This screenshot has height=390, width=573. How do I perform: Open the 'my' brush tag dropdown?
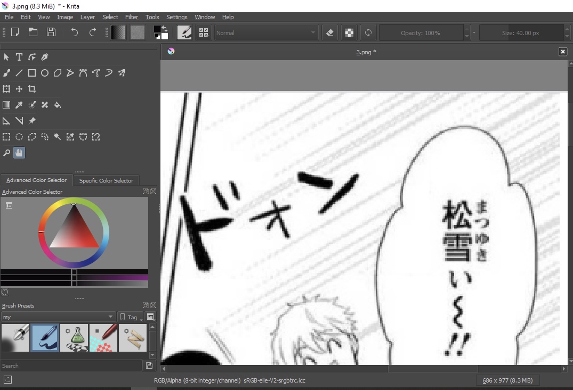point(59,317)
